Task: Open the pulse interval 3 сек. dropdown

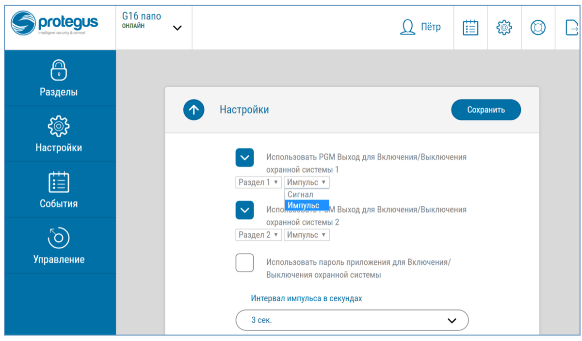Action: (x=352, y=320)
